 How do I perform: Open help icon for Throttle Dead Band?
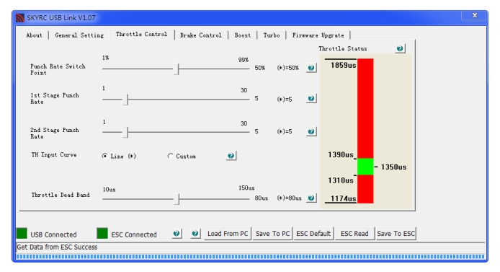tap(311, 198)
